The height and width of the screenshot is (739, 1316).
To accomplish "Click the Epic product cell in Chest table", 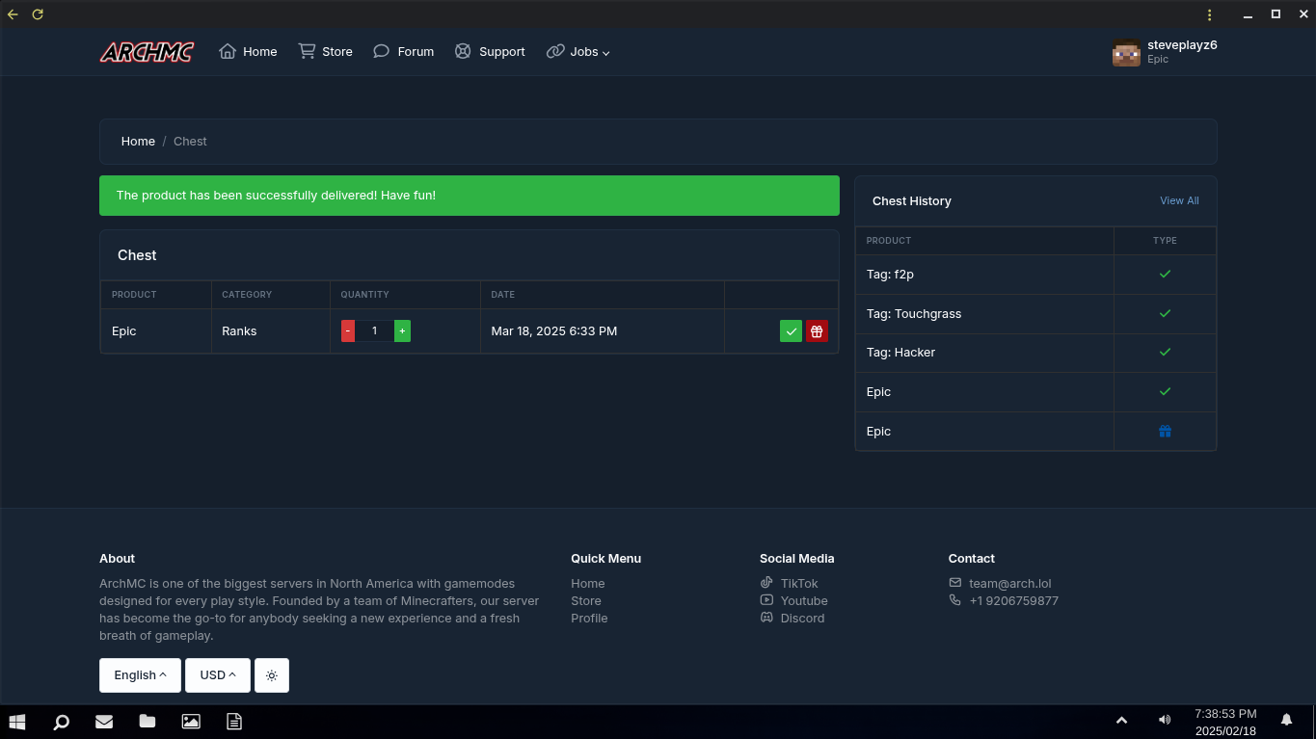I will point(155,331).
